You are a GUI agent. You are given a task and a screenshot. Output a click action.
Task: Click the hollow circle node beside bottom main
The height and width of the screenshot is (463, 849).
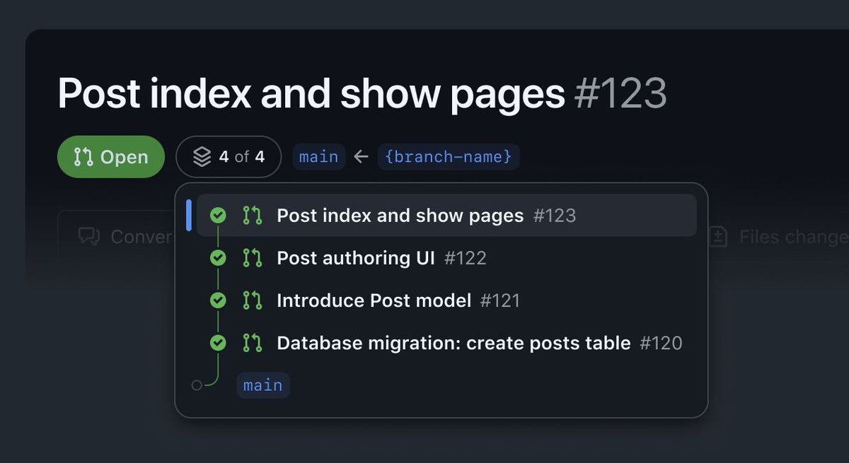197,385
